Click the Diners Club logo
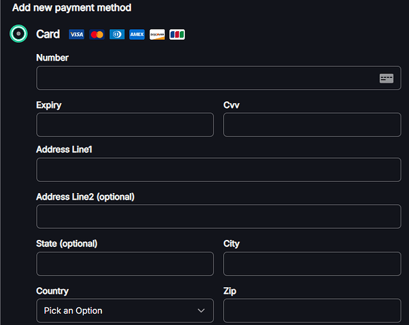The width and height of the screenshot is (409, 325). (117, 34)
